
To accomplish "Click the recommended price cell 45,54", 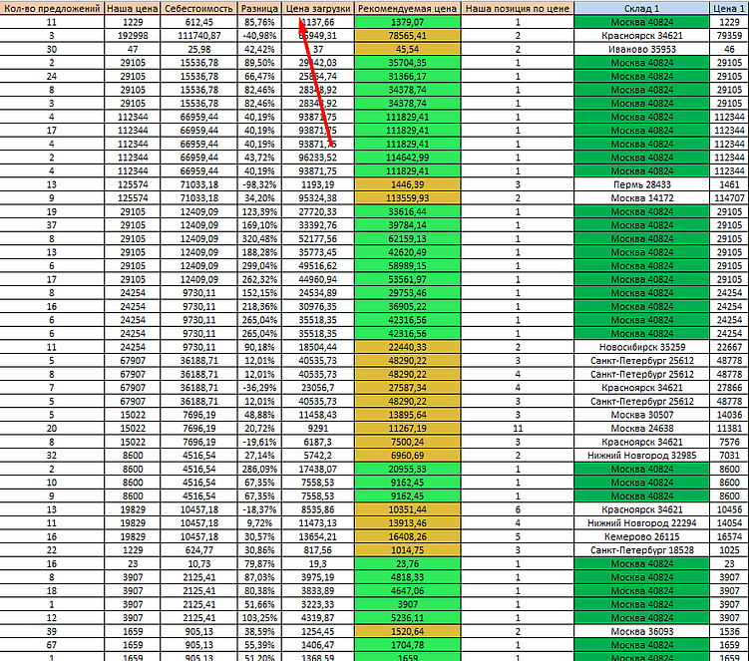I will point(408,49).
